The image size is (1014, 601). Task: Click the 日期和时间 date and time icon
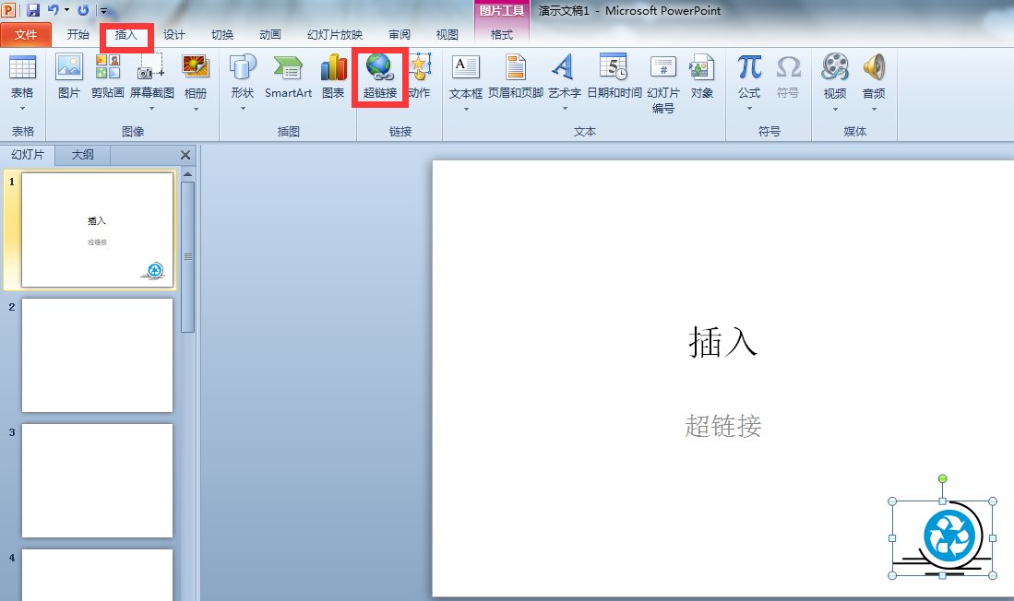[614, 67]
